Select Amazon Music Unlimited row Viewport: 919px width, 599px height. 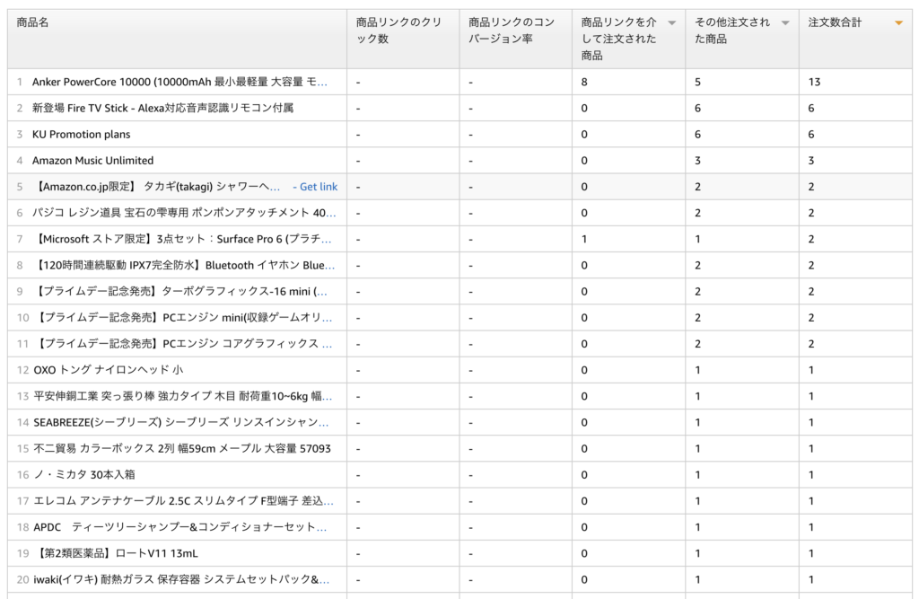click(459, 161)
